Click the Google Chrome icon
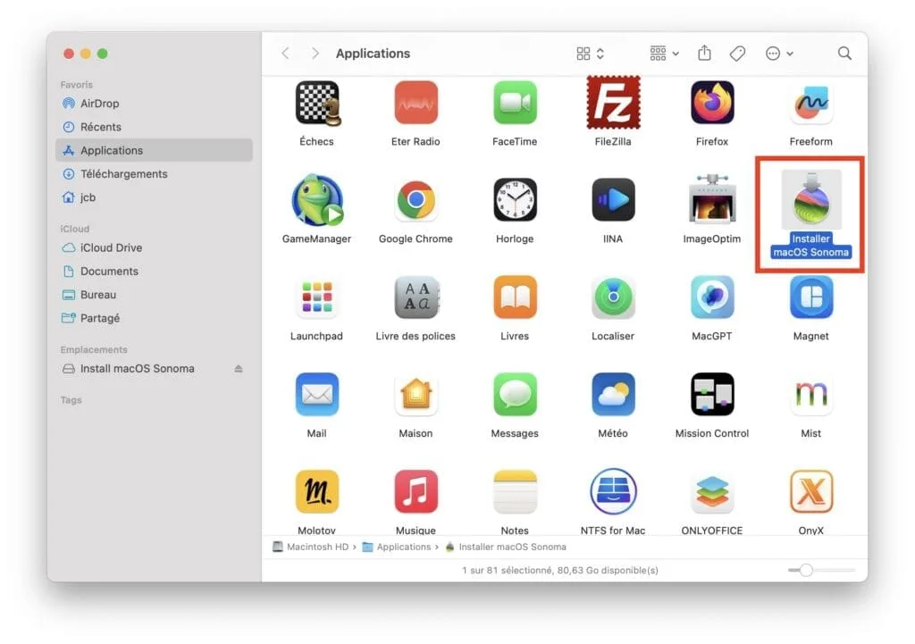915x644 pixels. coord(416,200)
